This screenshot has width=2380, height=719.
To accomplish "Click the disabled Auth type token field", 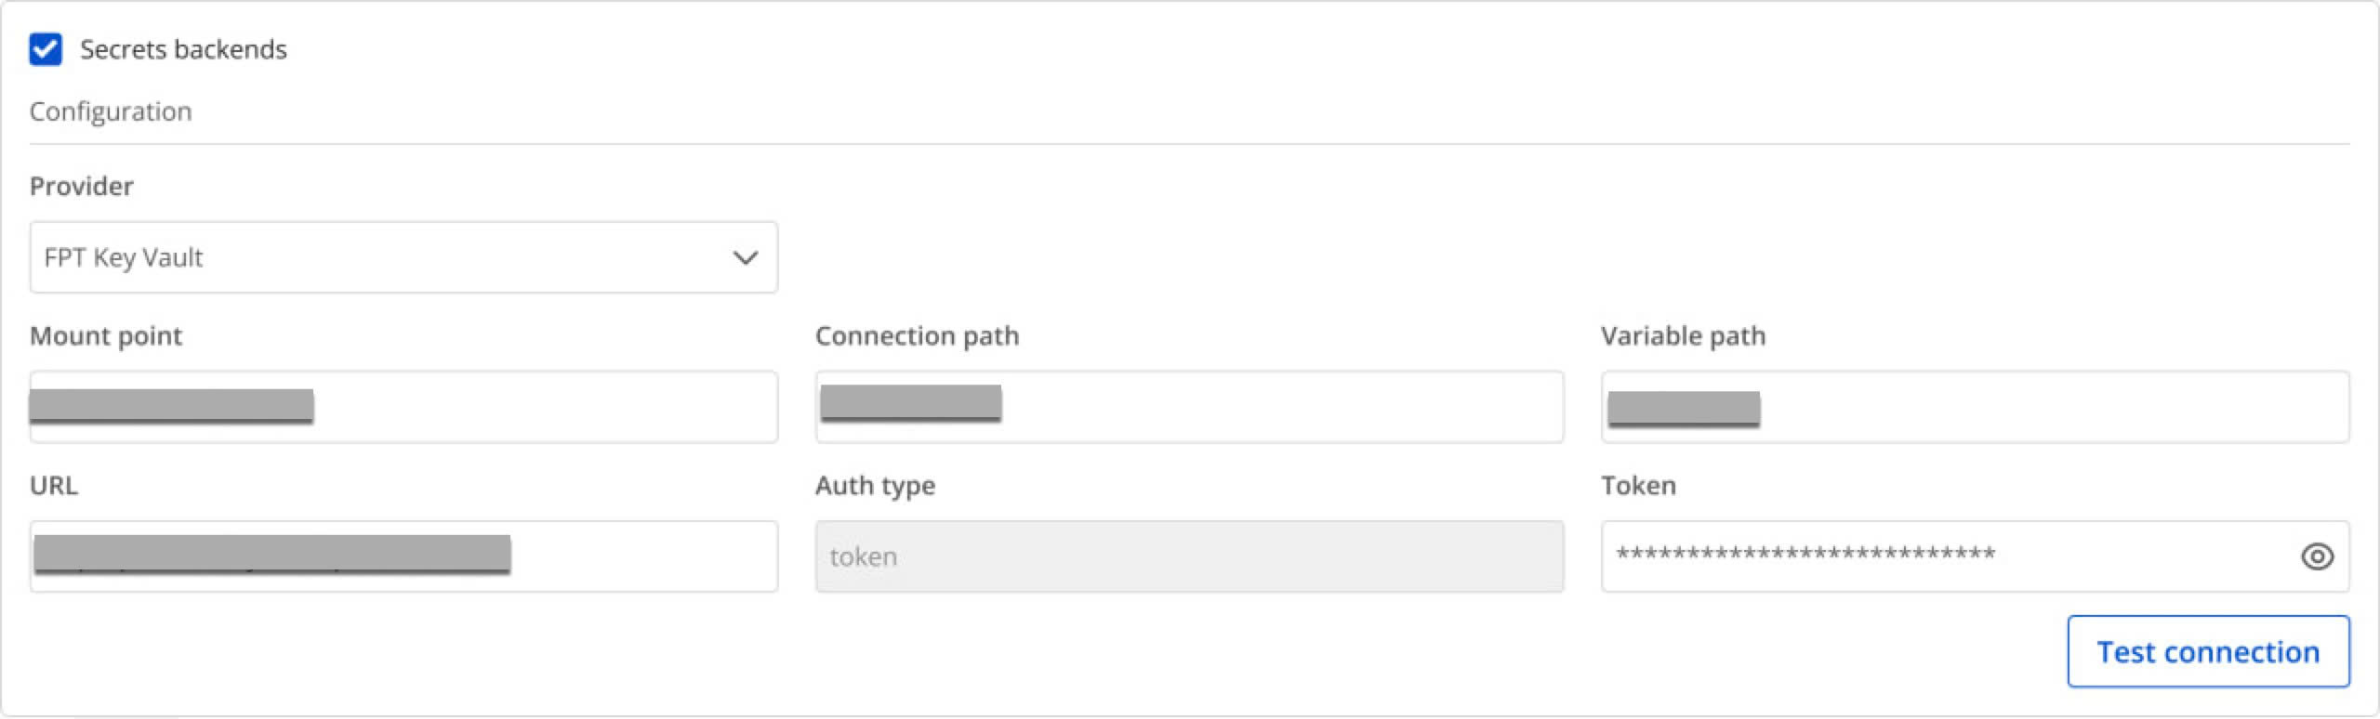I will [1189, 556].
